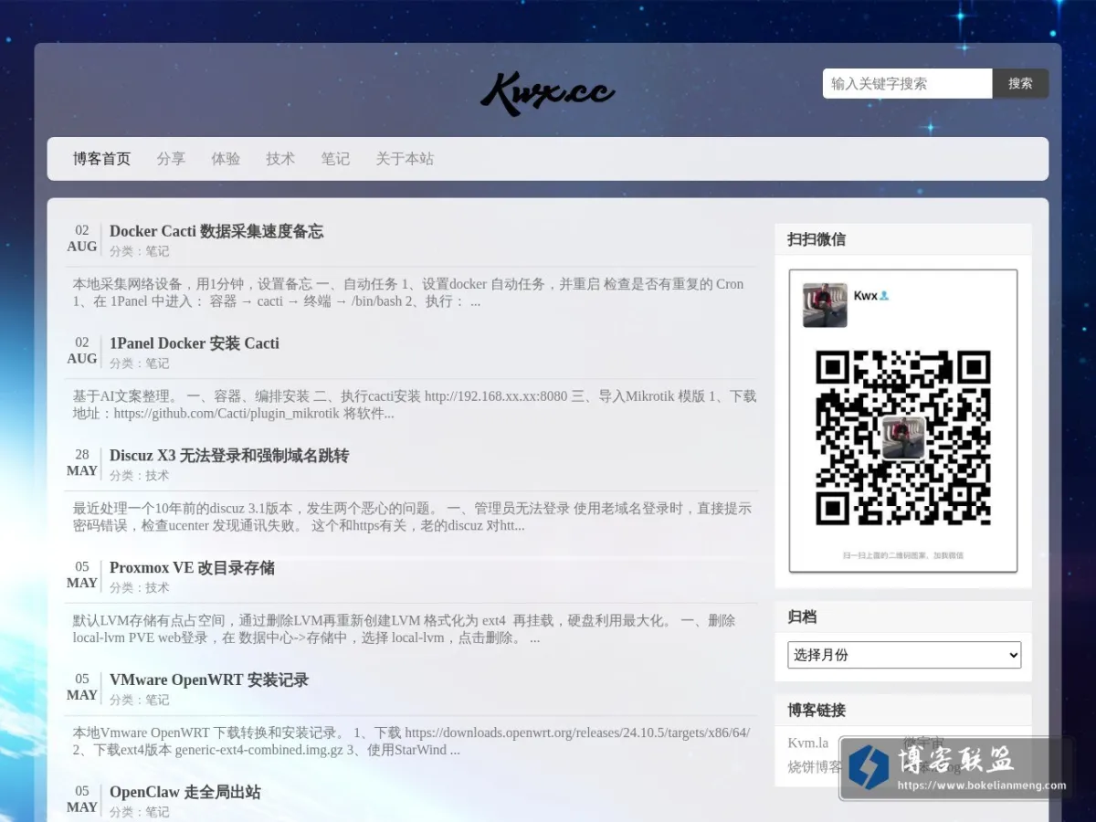1096x822 pixels.
Task: Click the '02 AUG' date beside Docker Cacti post
Action: (x=82, y=238)
